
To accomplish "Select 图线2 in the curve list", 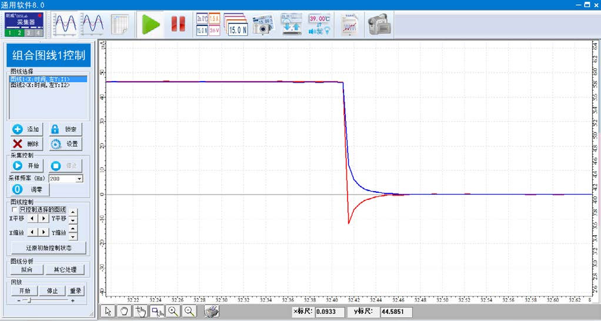I will pyautogui.click(x=40, y=85).
